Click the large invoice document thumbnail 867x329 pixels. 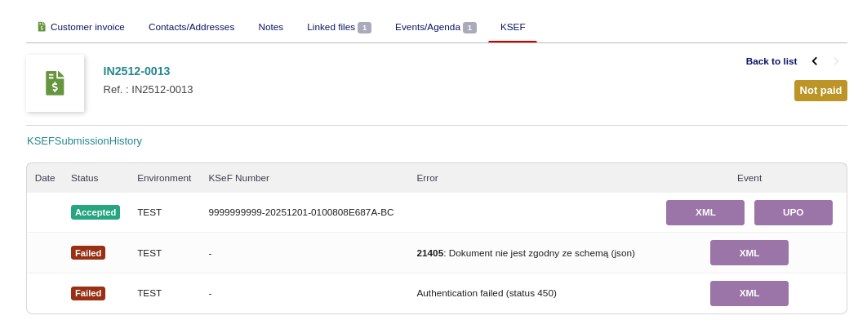55,83
